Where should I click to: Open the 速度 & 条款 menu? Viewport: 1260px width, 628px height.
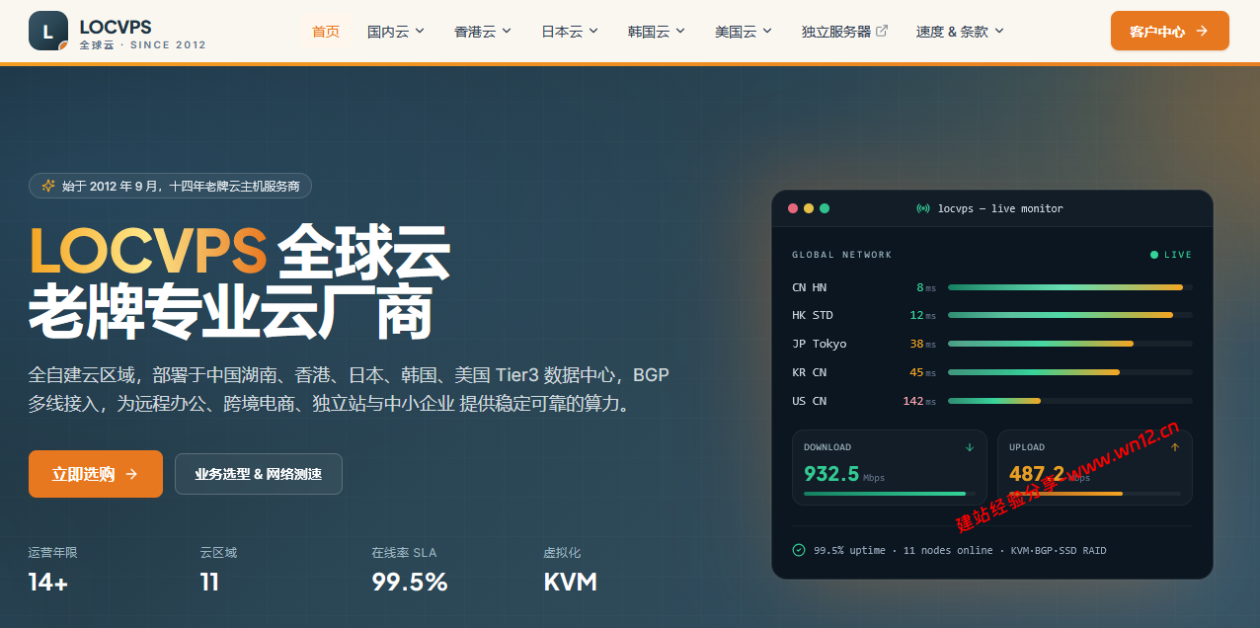(x=960, y=32)
